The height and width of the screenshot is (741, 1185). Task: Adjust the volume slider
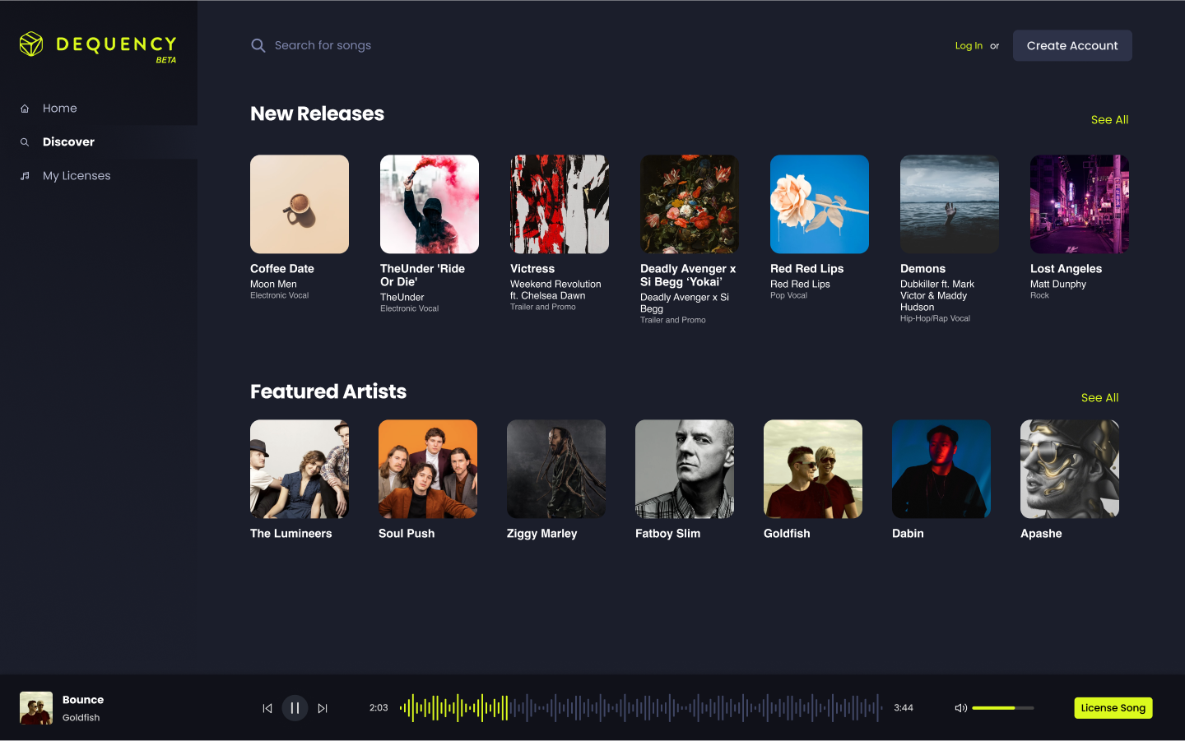[x=1002, y=708]
